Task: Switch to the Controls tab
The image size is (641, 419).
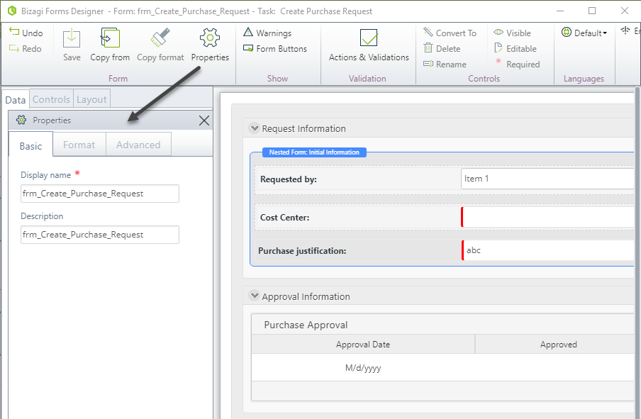Action: pyautogui.click(x=51, y=99)
